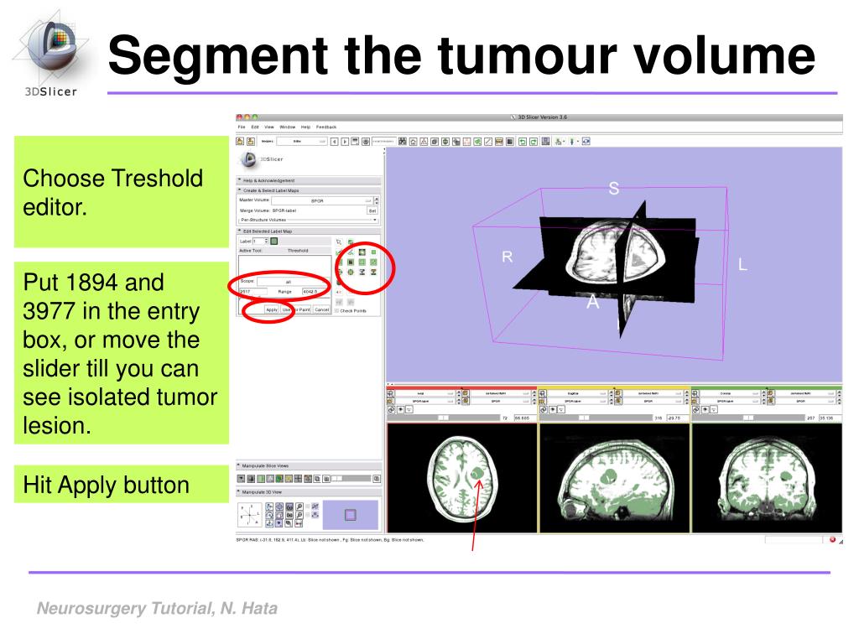Screen dimensions: 859x644
Task: Select the pointer default tool in editor
Action: [339, 242]
